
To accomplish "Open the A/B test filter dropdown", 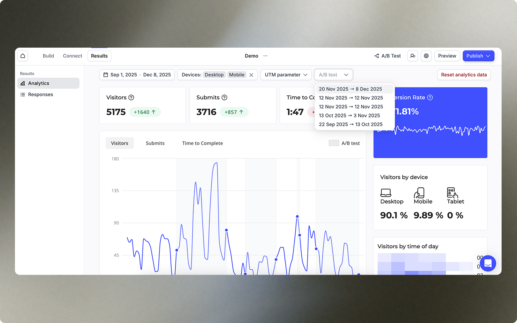I will click(334, 75).
